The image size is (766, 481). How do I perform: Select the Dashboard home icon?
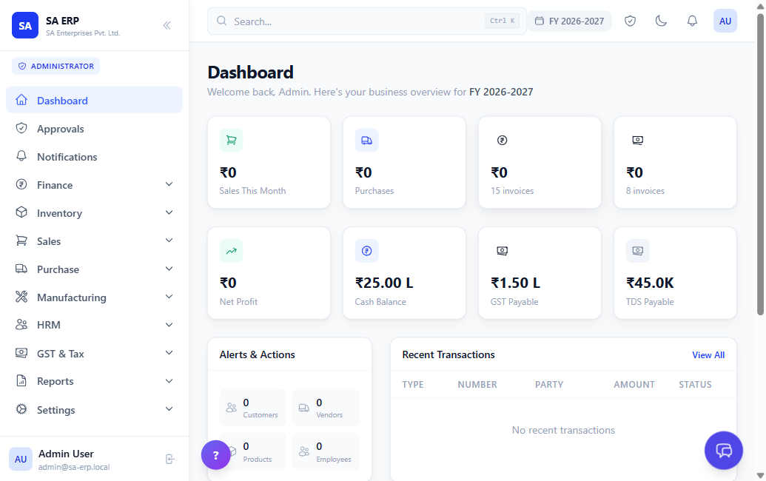pyautogui.click(x=22, y=100)
